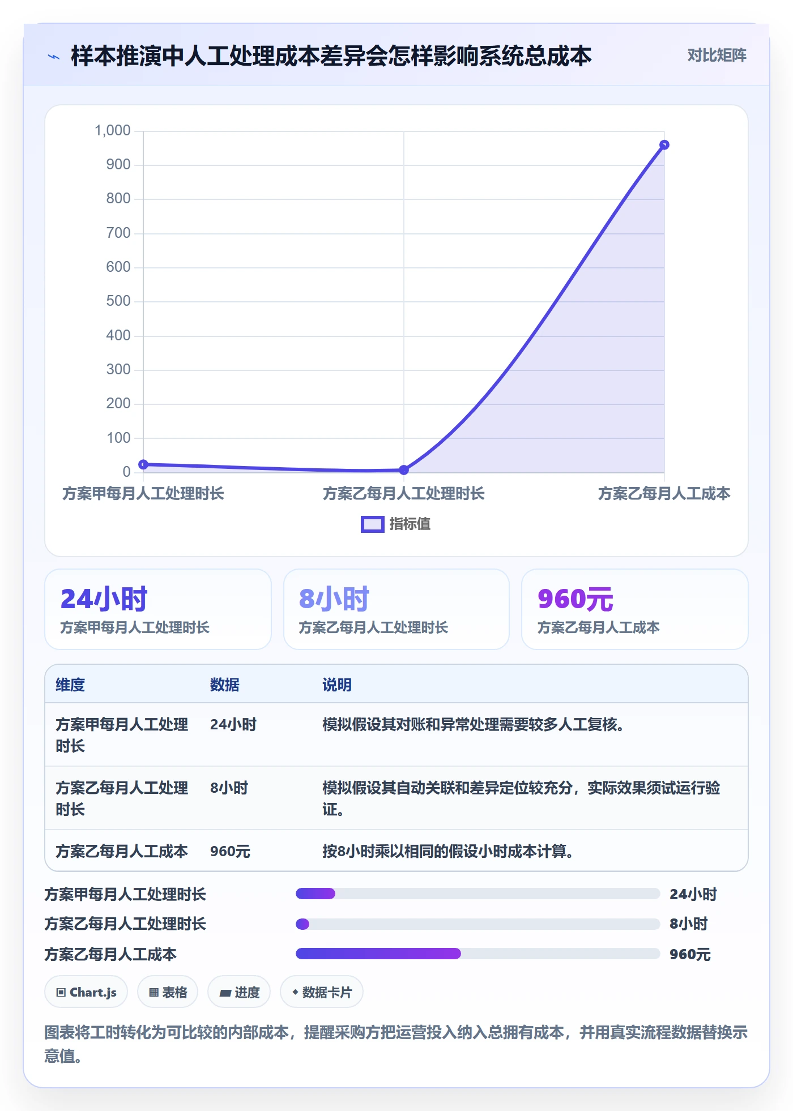
Task: Click the 8小时 progress bar
Action: click(x=477, y=924)
